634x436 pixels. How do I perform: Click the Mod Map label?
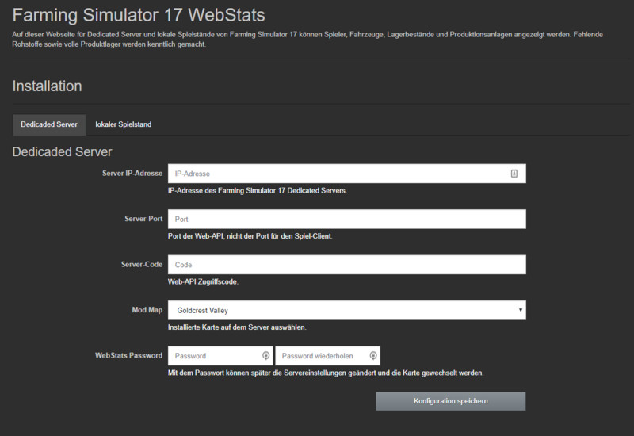coord(147,310)
